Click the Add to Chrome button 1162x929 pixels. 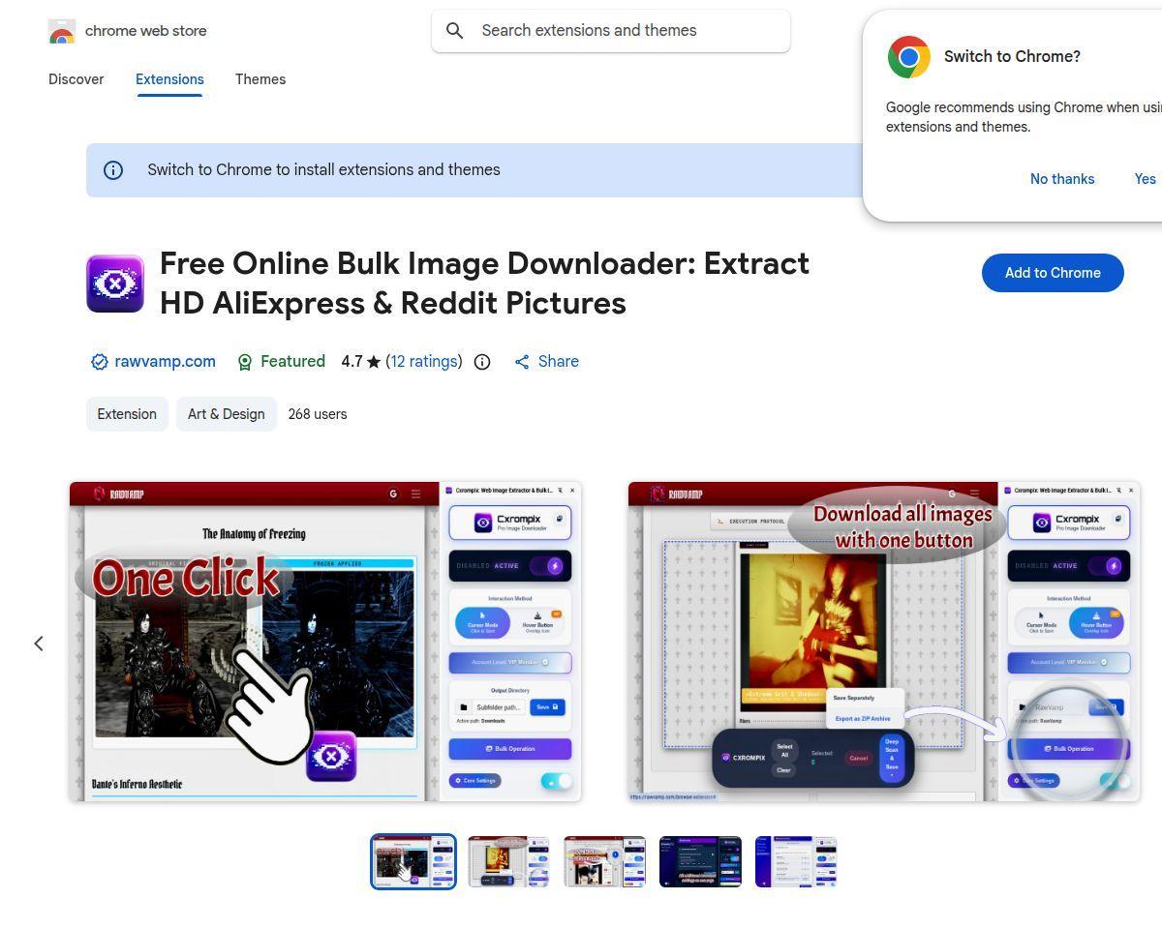pyautogui.click(x=1053, y=273)
